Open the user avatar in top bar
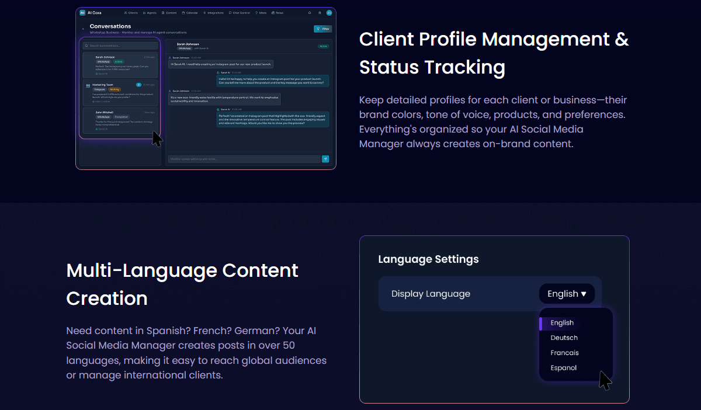 329,12
